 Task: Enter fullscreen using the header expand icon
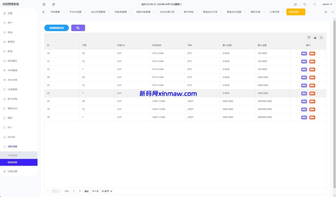click(x=314, y=4)
